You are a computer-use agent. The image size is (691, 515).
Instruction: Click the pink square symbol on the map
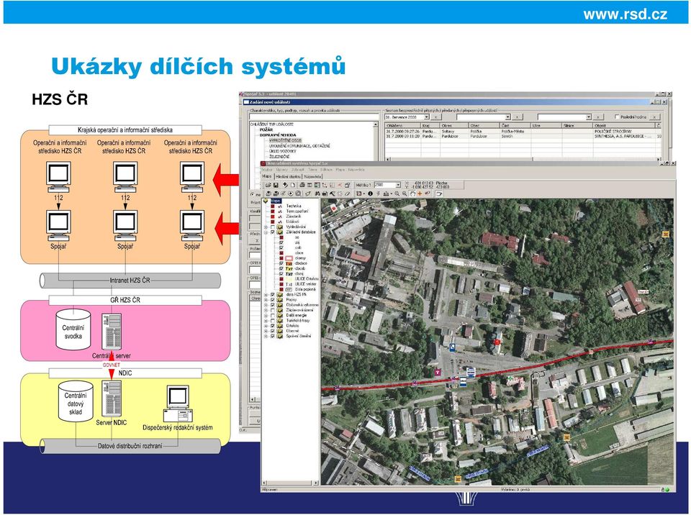(438, 373)
